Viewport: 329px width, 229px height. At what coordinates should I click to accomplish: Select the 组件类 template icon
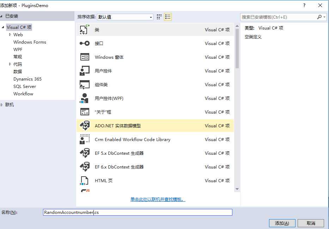pyautogui.click(x=85, y=84)
